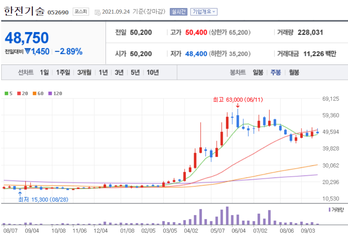Click the tallest volume bar in the lower chart

[x=227, y=216]
